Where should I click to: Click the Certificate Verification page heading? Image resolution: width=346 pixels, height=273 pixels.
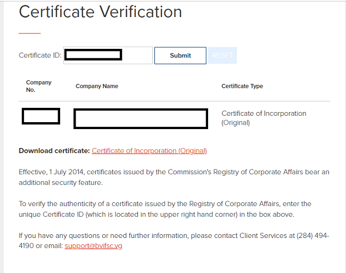click(100, 12)
